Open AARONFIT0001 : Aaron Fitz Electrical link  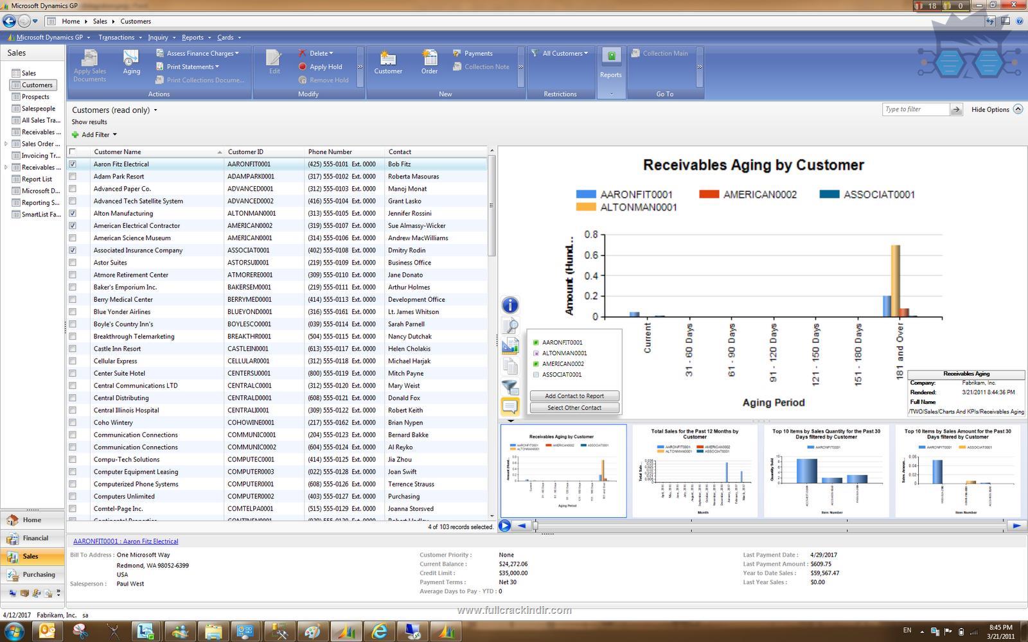pyautogui.click(x=125, y=541)
